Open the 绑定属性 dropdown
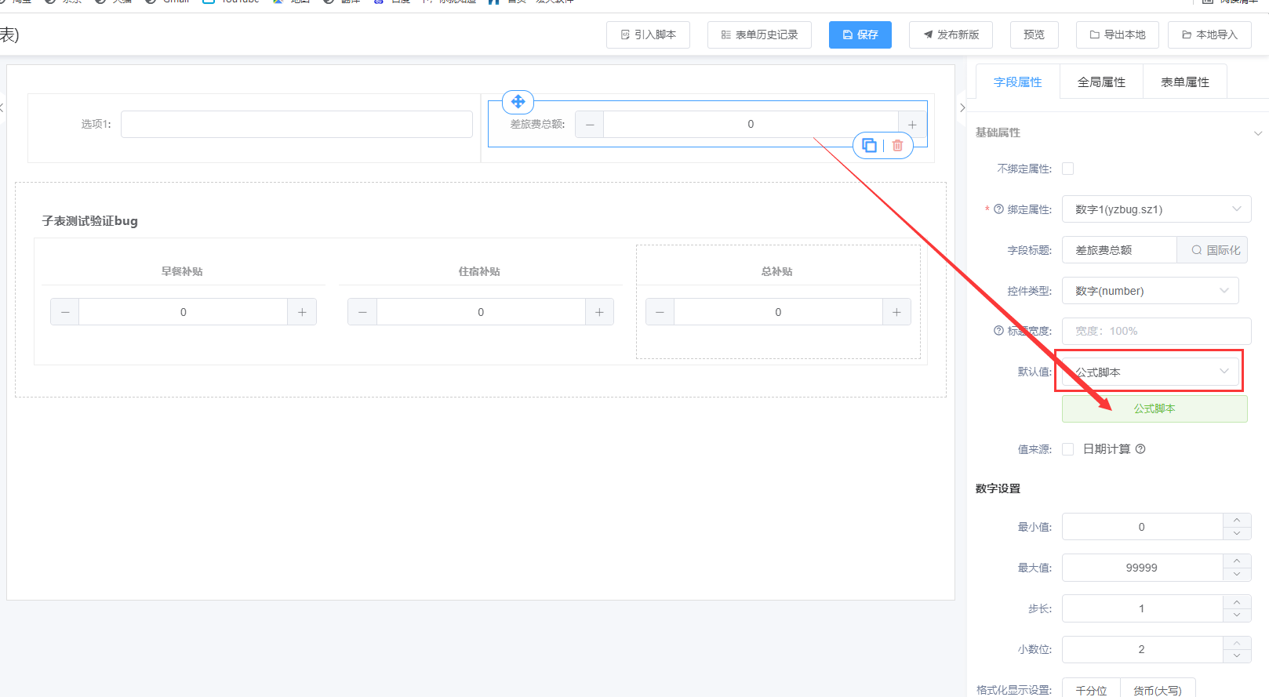This screenshot has width=1269, height=697. 1155,209
